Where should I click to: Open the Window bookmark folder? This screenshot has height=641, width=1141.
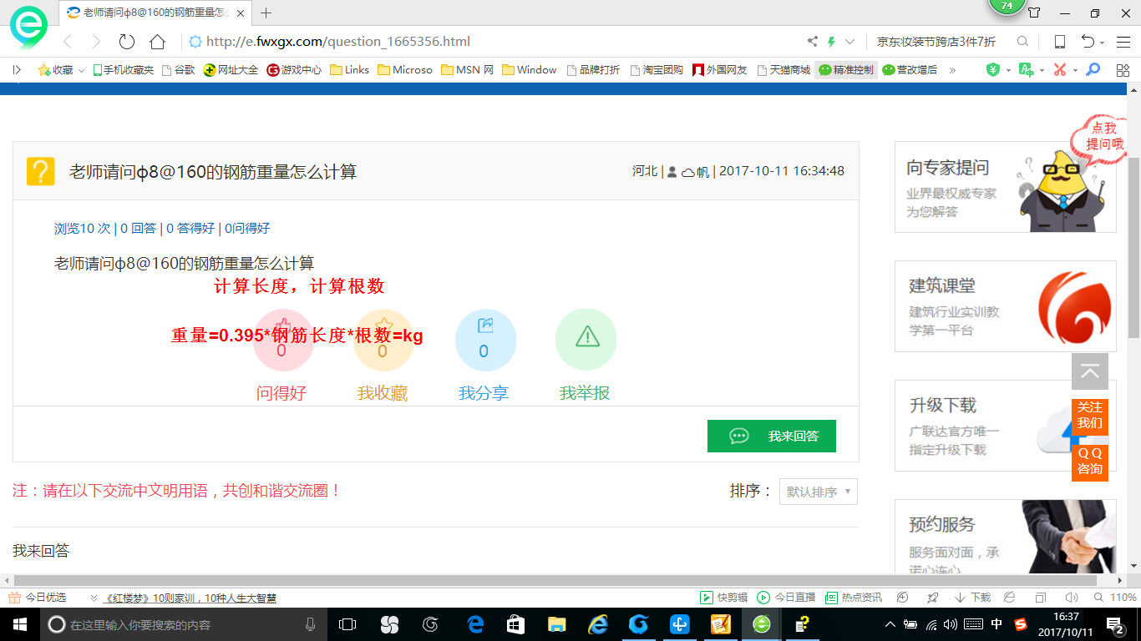pyautogui.click(x=530, y=70)
